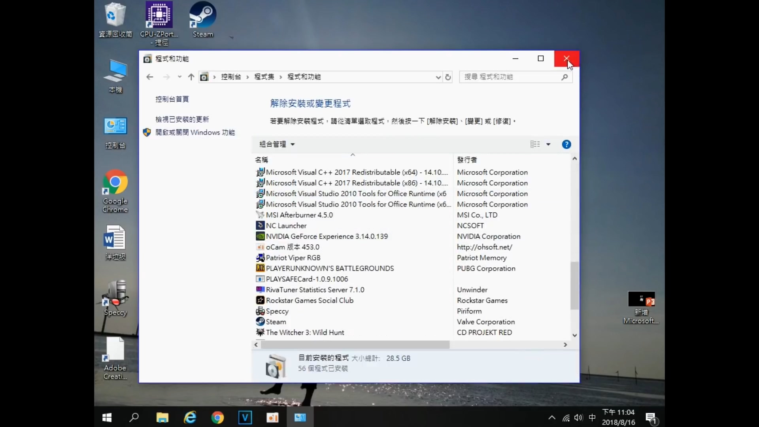759x427 pixels.
Task: Select NVIDIA GeForce Experience in the list
Action: 327,236
